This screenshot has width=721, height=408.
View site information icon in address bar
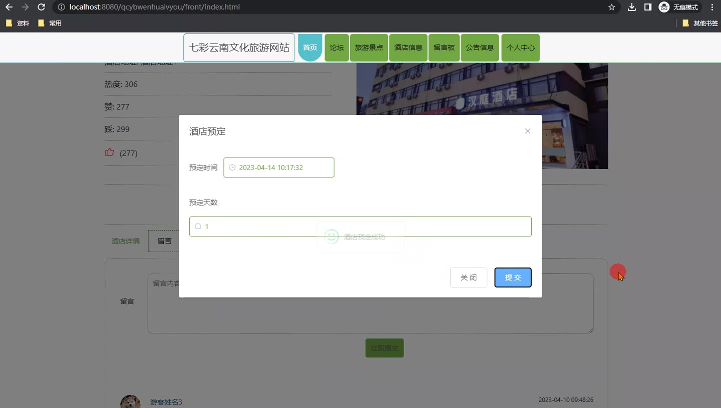[61, 7]
